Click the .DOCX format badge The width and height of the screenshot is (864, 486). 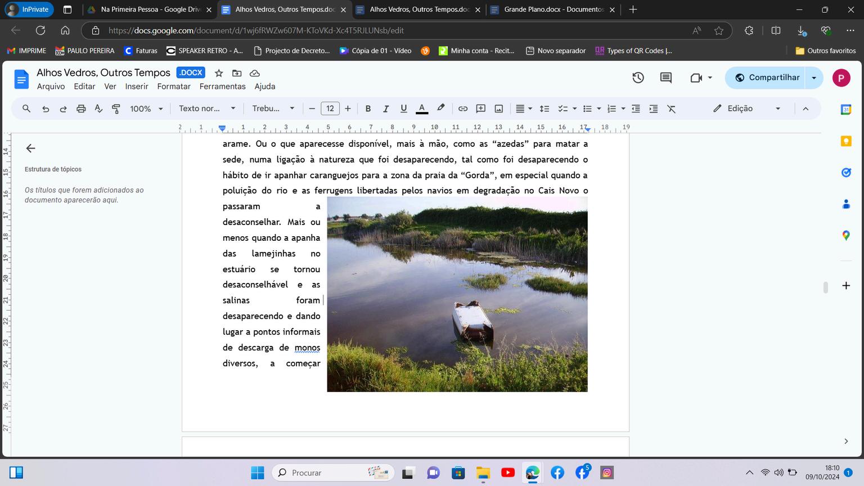(x=191, y=73)
